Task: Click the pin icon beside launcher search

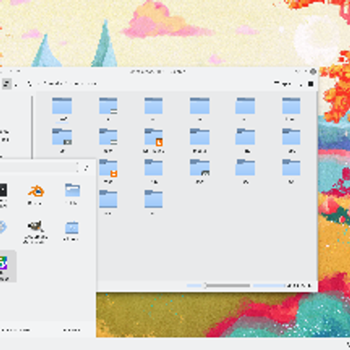Action: click(x=87, y=168)
